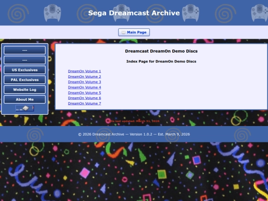Open the US Exclusives sidebar page
The width and height of the screenshot is (268, 201).
(x=25, y=70)
